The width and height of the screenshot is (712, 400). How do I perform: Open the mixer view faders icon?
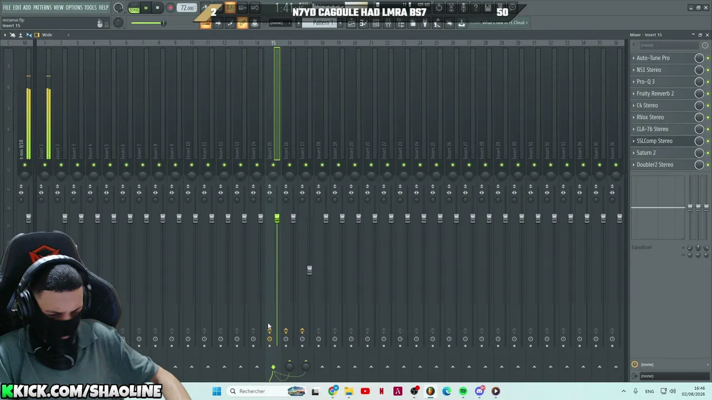pos(388,23)
